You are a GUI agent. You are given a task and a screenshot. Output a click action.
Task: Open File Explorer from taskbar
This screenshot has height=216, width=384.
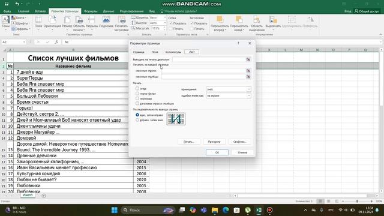(x=215, y=210)
